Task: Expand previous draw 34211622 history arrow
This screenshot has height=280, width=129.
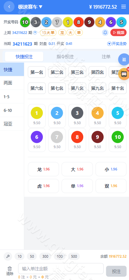Action: tap(35, 33)
